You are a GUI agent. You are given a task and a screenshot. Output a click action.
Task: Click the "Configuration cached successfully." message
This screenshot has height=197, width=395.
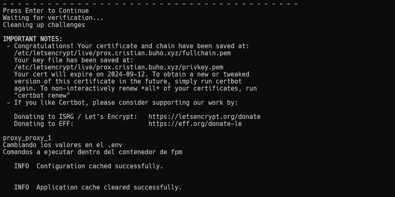tap(100, 166)
